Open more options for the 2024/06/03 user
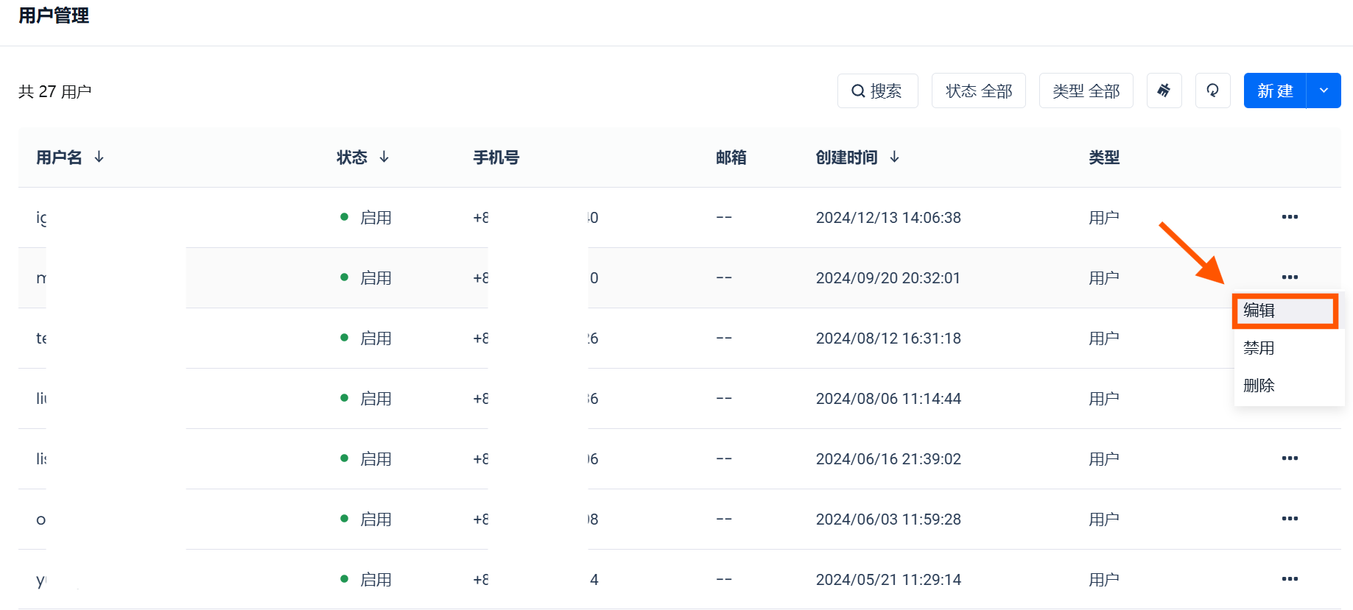Image resolution: width=1353 pixels, height=610 pixels. (1289, 519)
